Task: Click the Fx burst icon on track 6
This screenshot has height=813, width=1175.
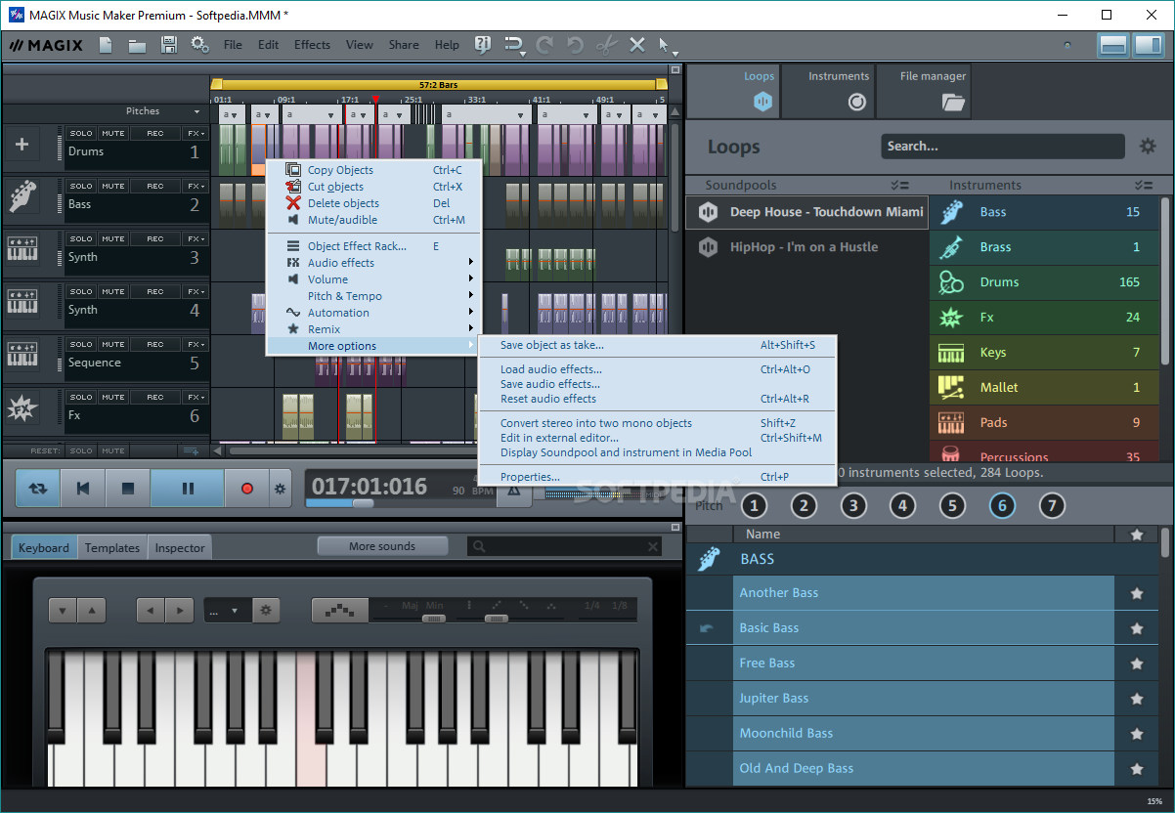Action: (x=22, y=408)
